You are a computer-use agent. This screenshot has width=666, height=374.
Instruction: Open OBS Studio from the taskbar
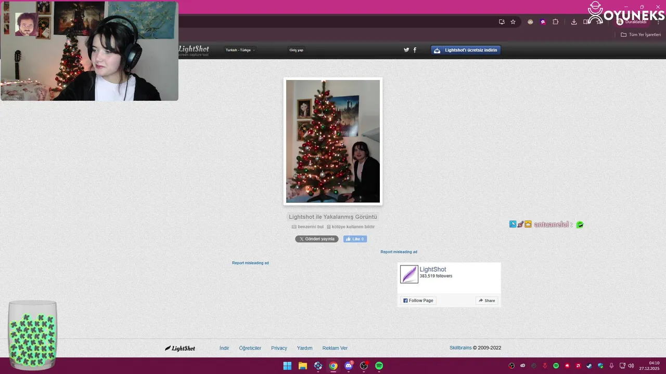click(364, 366)
